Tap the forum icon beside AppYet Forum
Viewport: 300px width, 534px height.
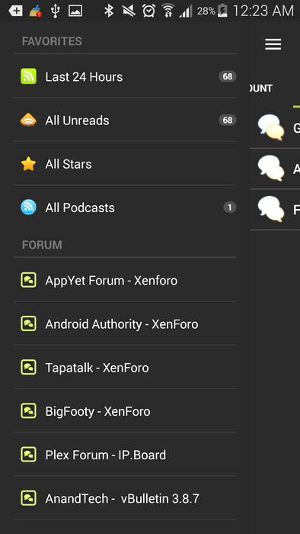(x=28, y=280)
